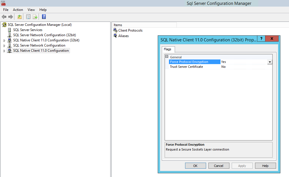Click the Export List toolbar icon
The height and width of the screenshot is (177, 289).
point(35,17)
